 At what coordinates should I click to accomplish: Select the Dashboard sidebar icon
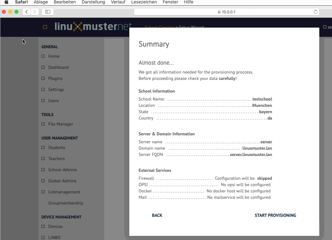pyautogui.click(x=59, y=67)
